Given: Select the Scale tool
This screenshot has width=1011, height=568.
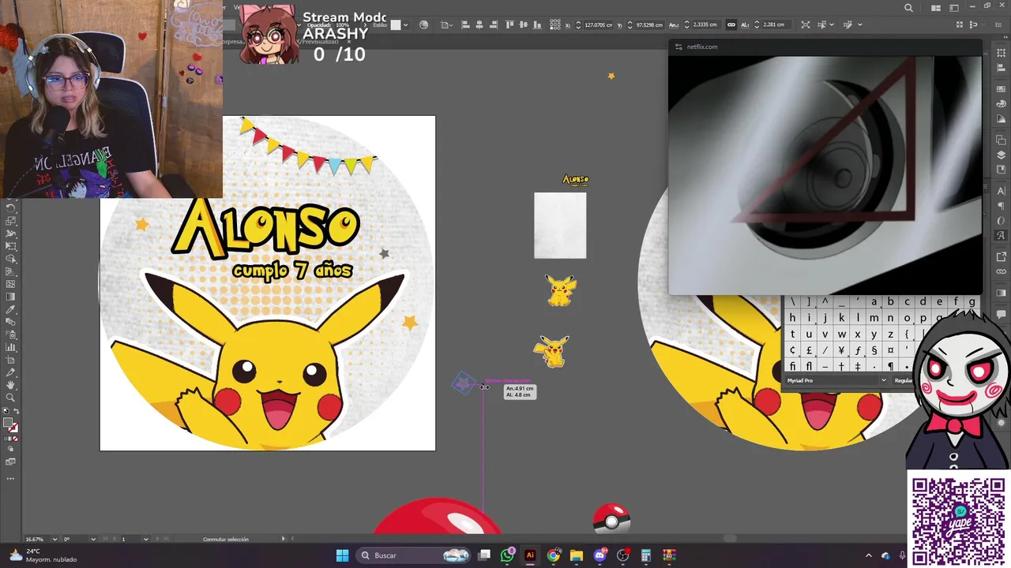Looking at the screenshot, I should pyautogui.click(x=11, y=222).
